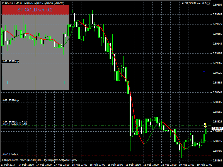Click the '19 Feb 03:00' time axis label

point(187,165)
